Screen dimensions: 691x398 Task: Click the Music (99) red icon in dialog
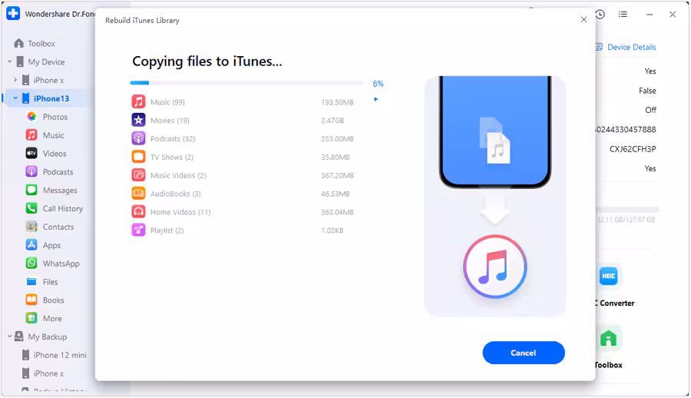138,102
